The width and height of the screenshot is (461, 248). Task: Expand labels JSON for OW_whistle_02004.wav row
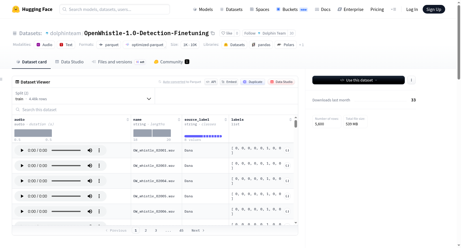click(x=287, y=181)
